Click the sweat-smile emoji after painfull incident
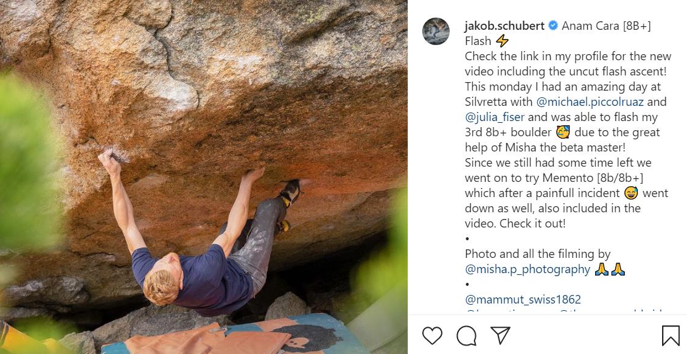Image resolution: width=687 pixels, height=354 pixels. 632,193
